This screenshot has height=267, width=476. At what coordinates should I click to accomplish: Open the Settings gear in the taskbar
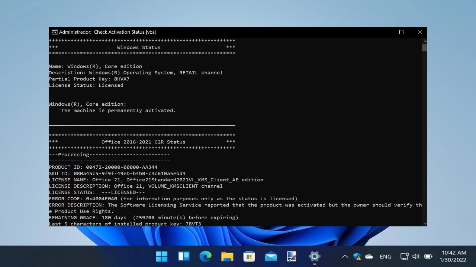click(314, 256)
